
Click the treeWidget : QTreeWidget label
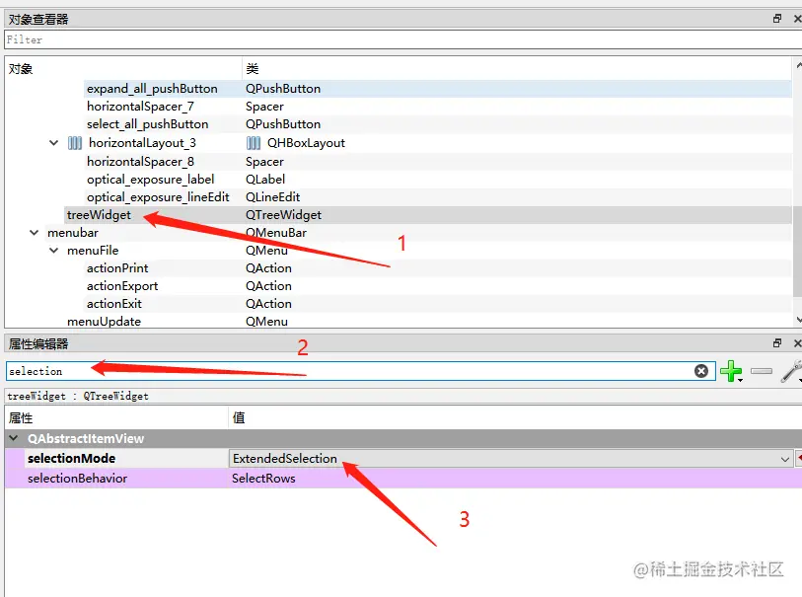point(78,396)
